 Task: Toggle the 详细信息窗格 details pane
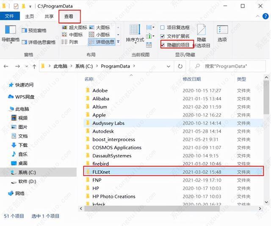coord(39,42)
